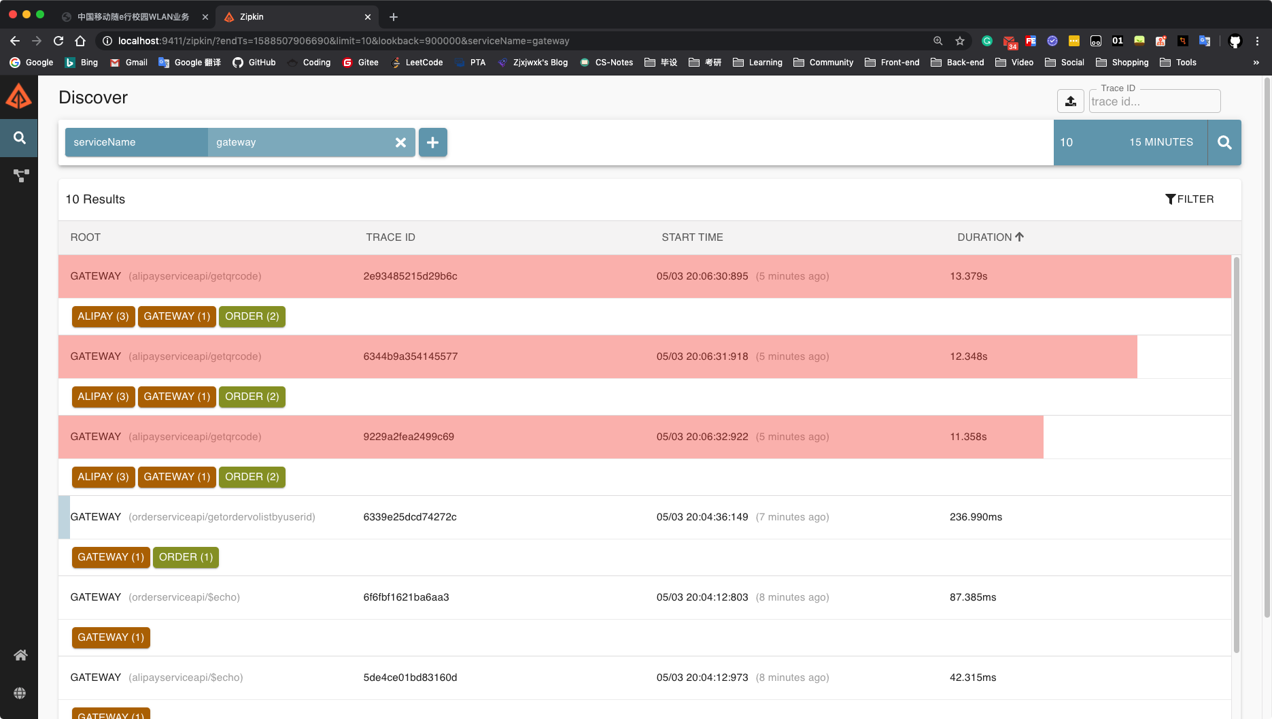
Task: Remove the serviceName gateway criterion
Action: 400,142
